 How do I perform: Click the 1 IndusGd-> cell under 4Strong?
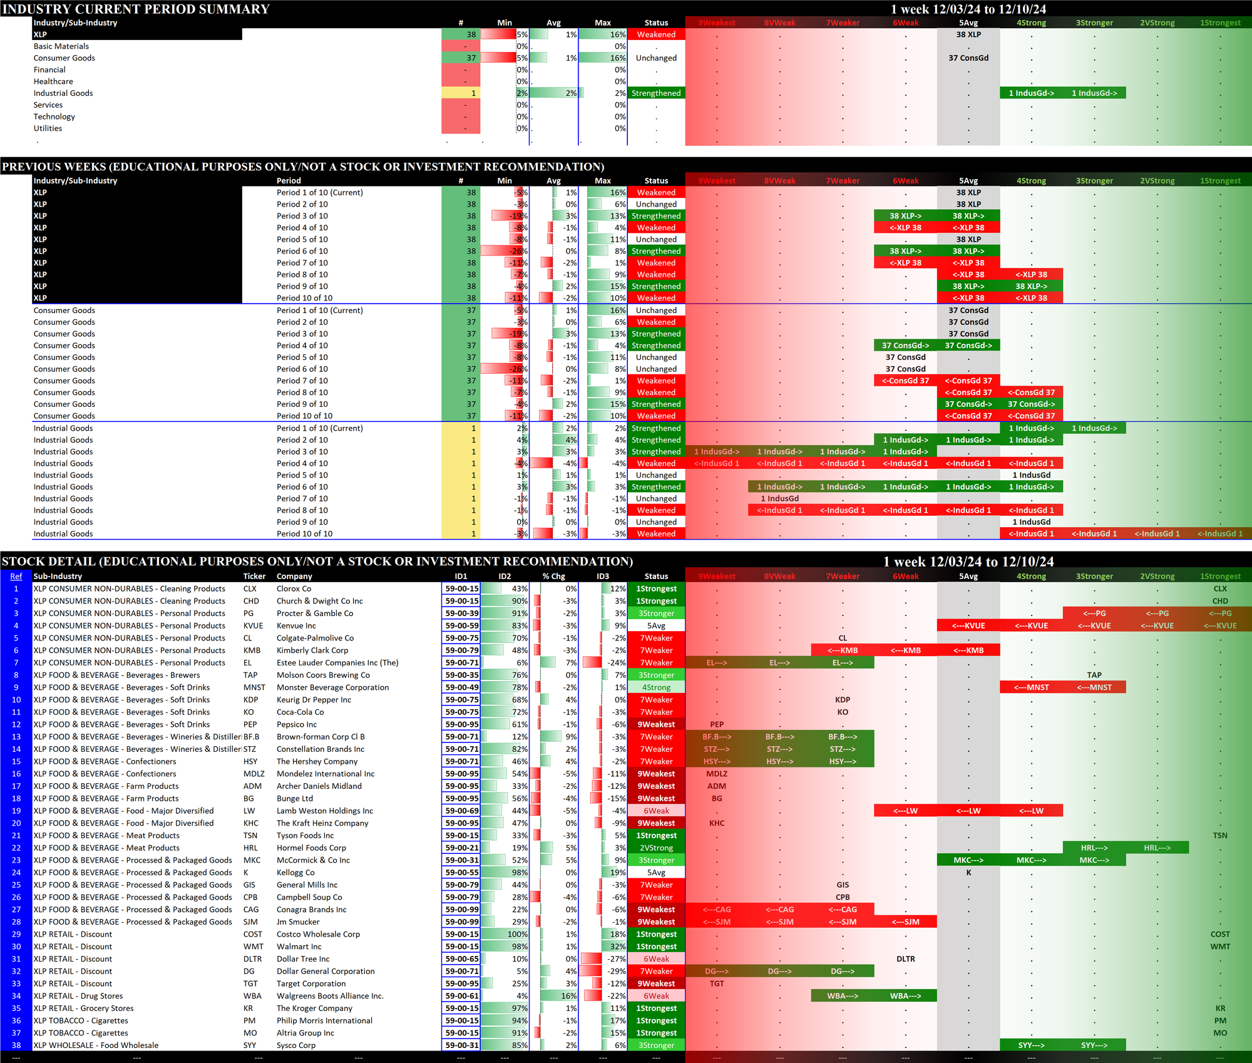(1031, 93)
